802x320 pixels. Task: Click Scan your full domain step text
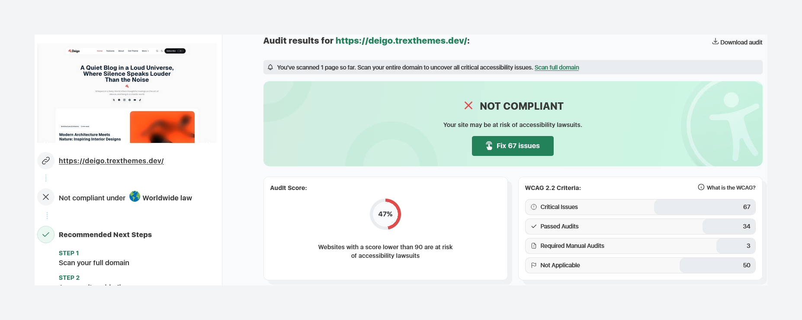(x=94, y=263)
